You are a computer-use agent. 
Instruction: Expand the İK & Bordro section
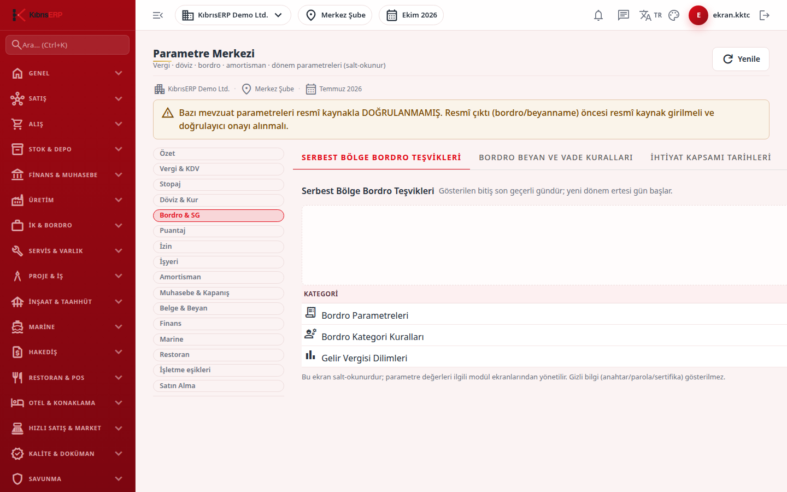pyautogui.click(x=68, y=225)
